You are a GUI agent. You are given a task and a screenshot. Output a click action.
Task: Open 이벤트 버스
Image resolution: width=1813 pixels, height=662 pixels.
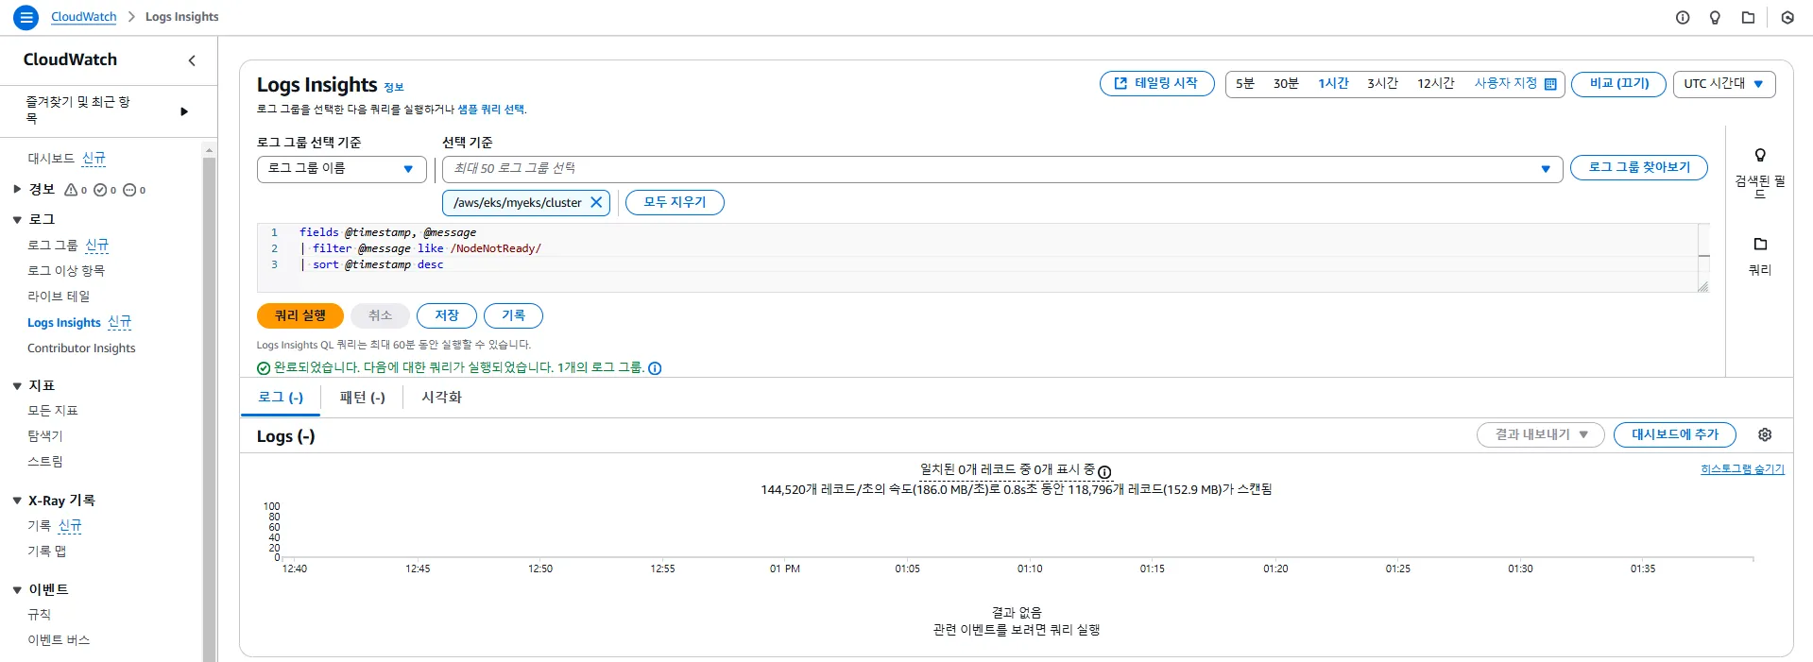click(59, 639)
